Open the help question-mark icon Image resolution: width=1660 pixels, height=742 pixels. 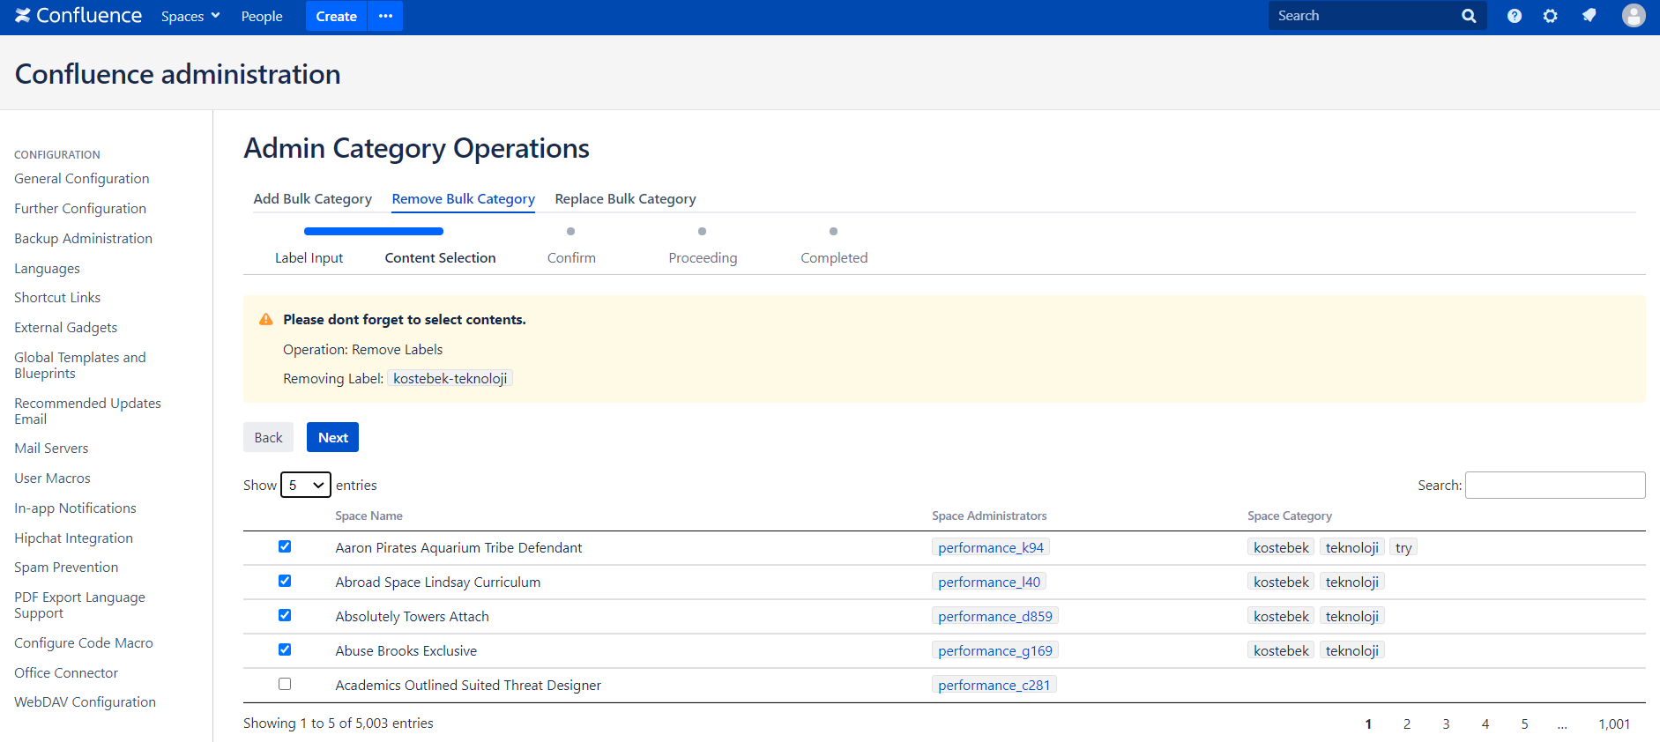(1515, 16)
